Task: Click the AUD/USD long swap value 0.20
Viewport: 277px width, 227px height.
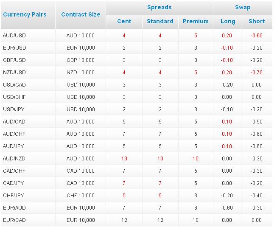Action: pyautogui.click(x=227, y=36)
